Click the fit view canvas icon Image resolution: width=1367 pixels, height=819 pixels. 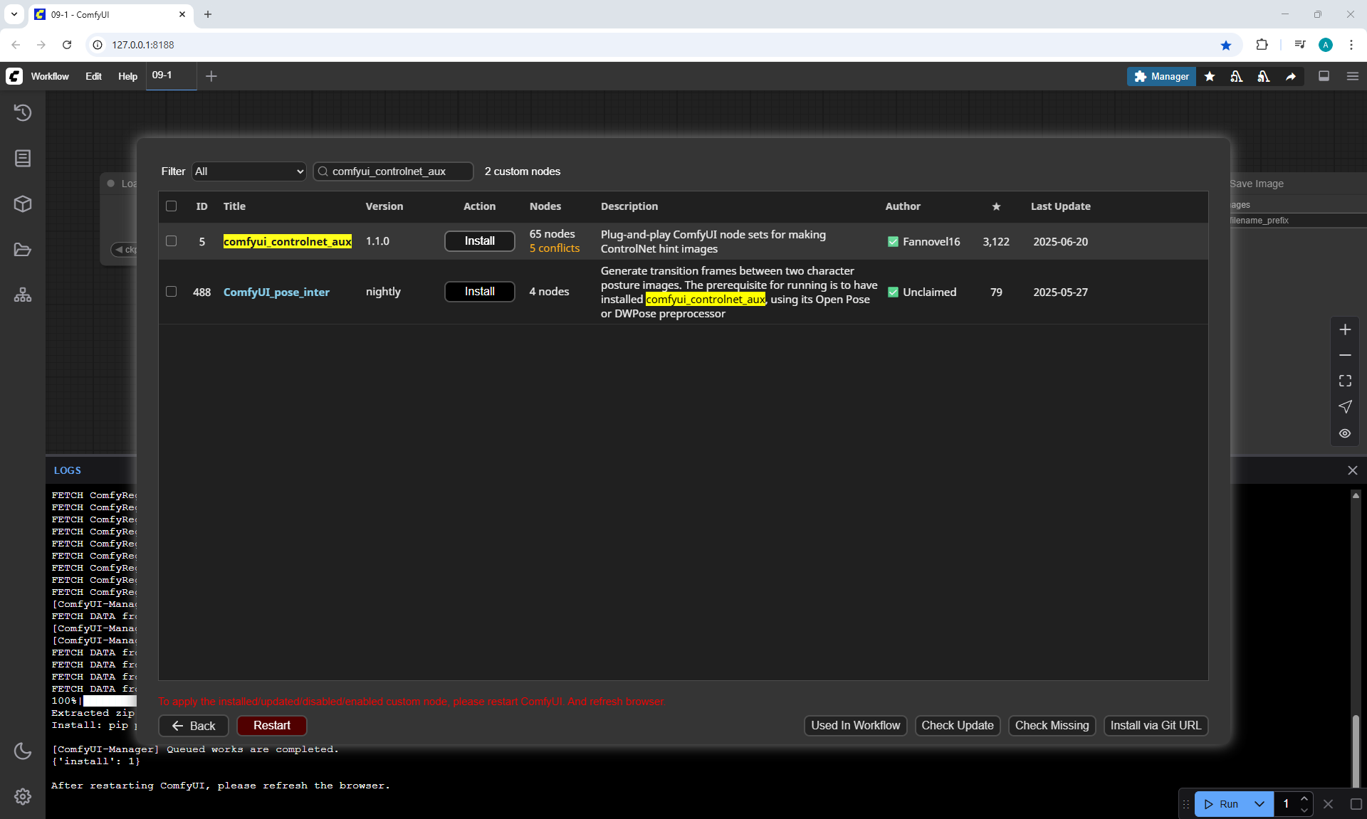coord(1344,381)
